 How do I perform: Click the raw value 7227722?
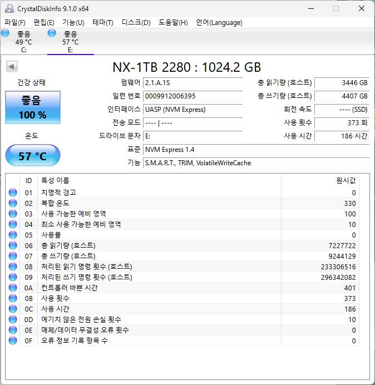click(x=342, y=245)
